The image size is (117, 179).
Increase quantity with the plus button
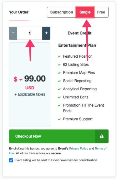pos(46,33)
